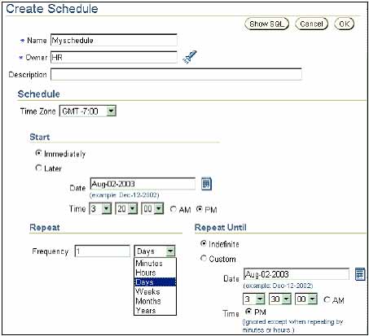Screen dimensions: 369x336
Task: Choose AM for the start time
Action: [174, 209]
